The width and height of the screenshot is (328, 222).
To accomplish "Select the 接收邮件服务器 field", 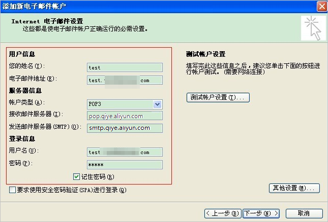I will pos(125,116).
